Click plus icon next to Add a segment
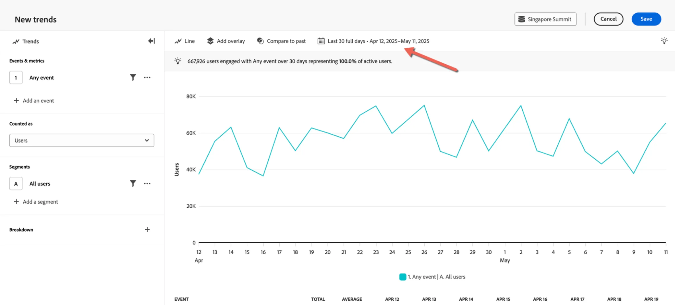 click(x=16, y=202)
